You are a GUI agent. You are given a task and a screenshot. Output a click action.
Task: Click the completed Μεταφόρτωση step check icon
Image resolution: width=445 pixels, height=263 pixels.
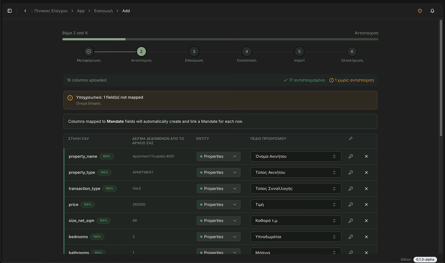tap(89, 51)
